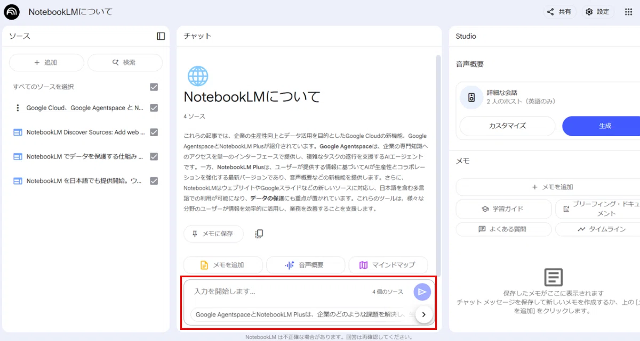
Task: Click the 4 ソース count text
Action: [194, 116]
